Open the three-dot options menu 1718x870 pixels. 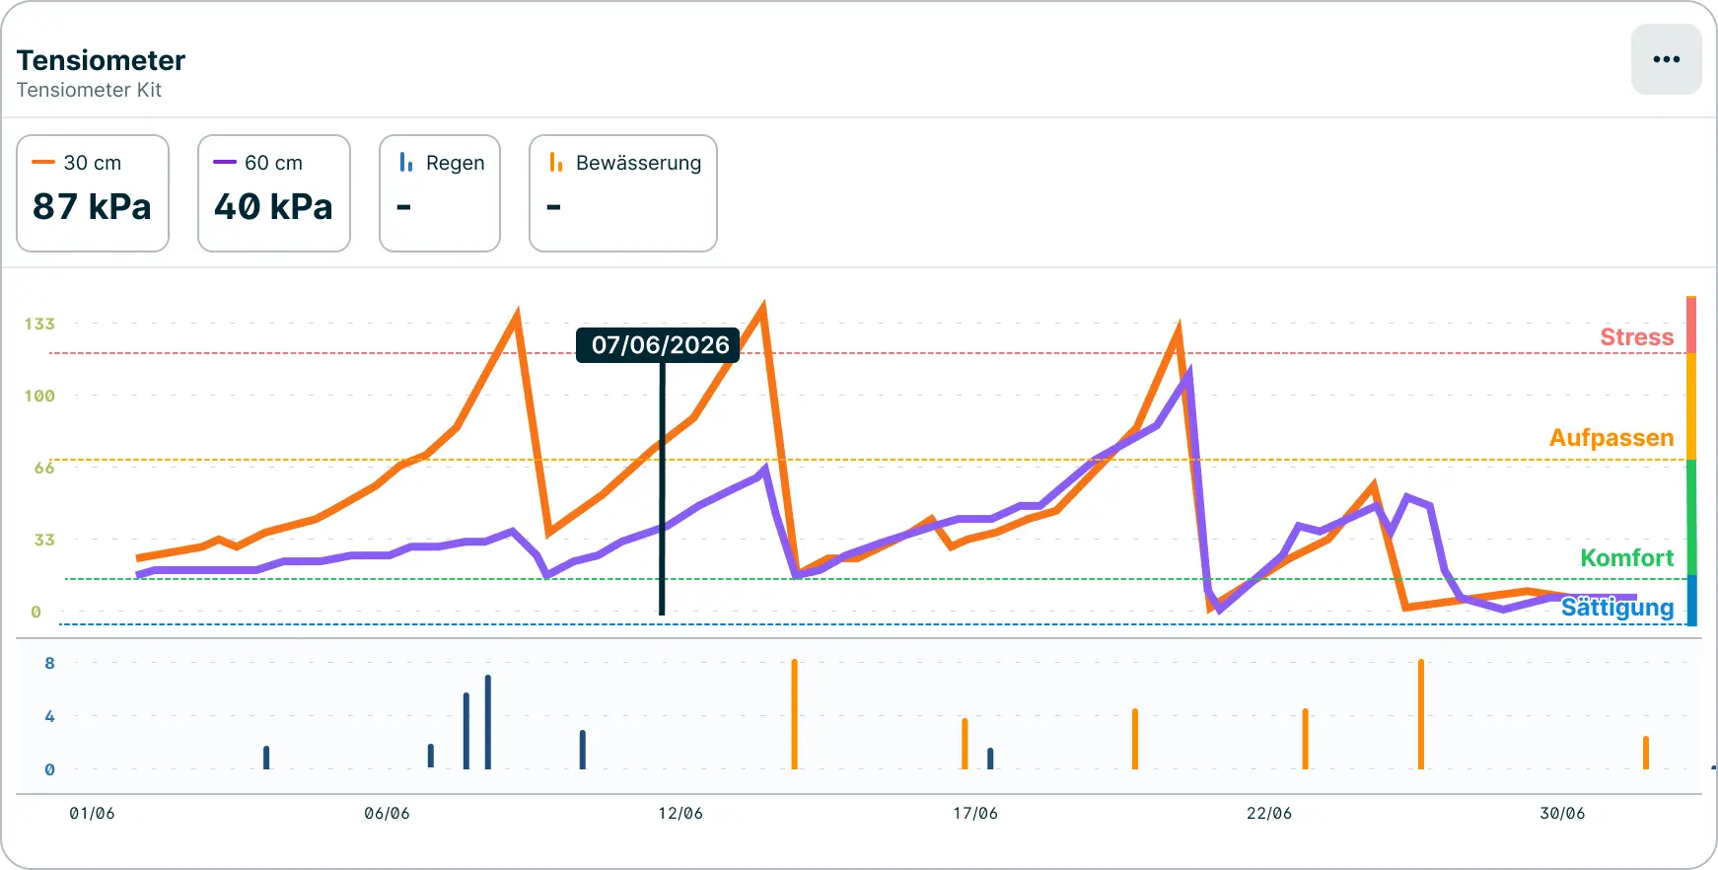pos(1666,59)
